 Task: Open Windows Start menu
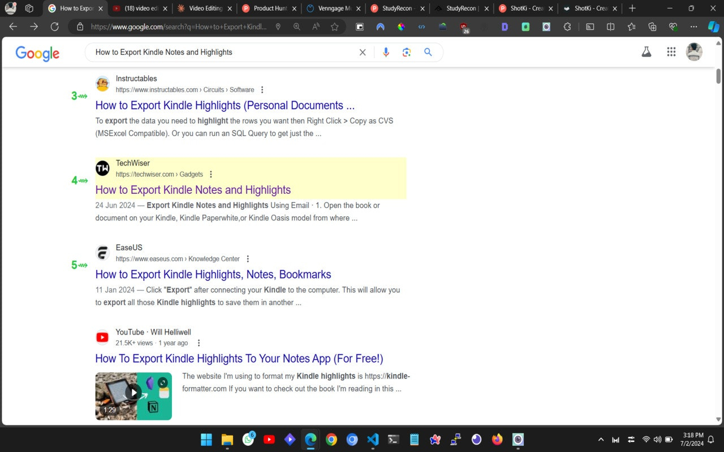(206, 440)
